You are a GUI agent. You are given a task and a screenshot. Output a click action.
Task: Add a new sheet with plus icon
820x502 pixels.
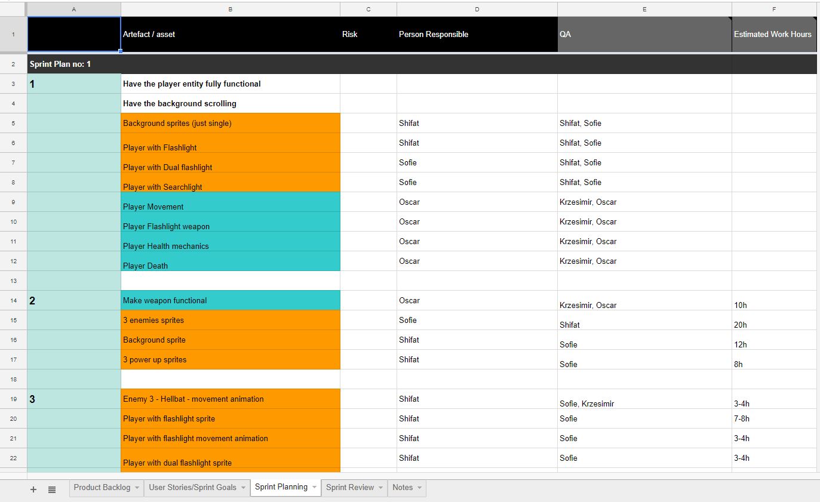[33, 489]
